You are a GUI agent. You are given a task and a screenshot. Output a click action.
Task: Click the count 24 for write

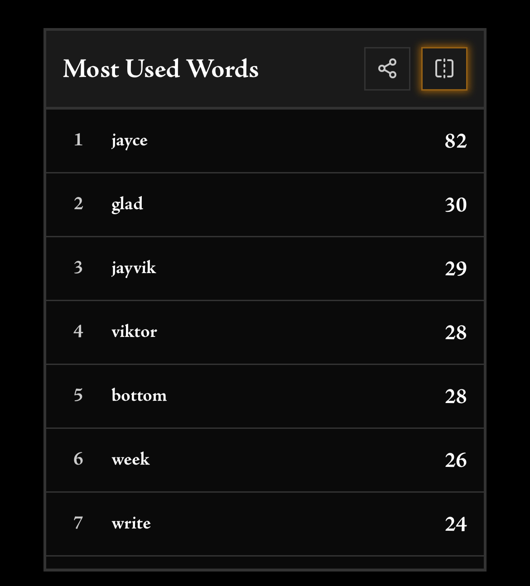click(455, 524)
